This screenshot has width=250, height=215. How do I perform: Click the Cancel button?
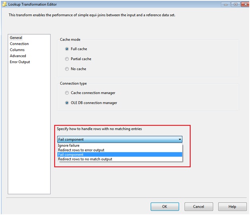pyautogui.click(x=198, y=207)
